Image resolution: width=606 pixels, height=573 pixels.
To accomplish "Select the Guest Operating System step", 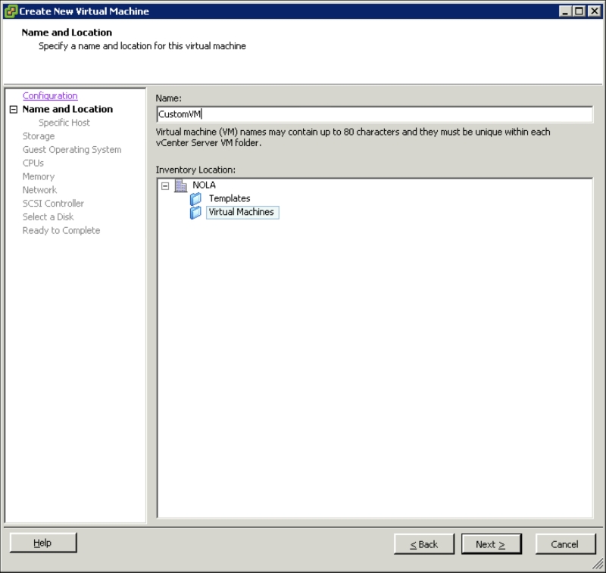I will (x=72, y=150).
